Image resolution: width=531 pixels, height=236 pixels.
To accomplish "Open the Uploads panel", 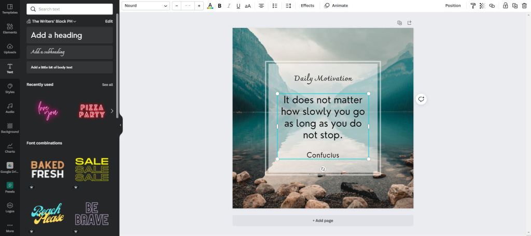I will (10, 49).
